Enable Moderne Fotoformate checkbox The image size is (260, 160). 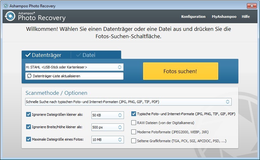click(134, 132)
